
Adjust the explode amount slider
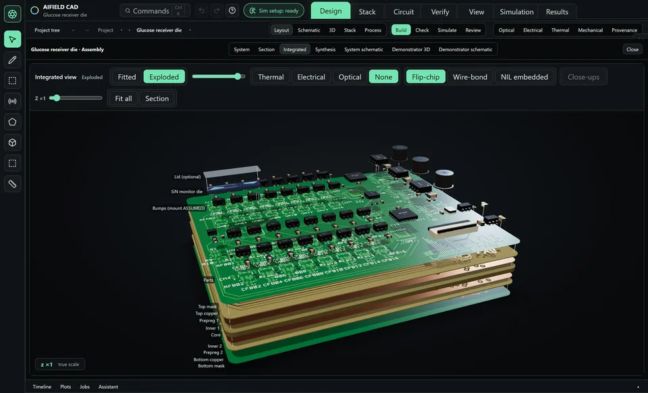click(x=219, y=76)
